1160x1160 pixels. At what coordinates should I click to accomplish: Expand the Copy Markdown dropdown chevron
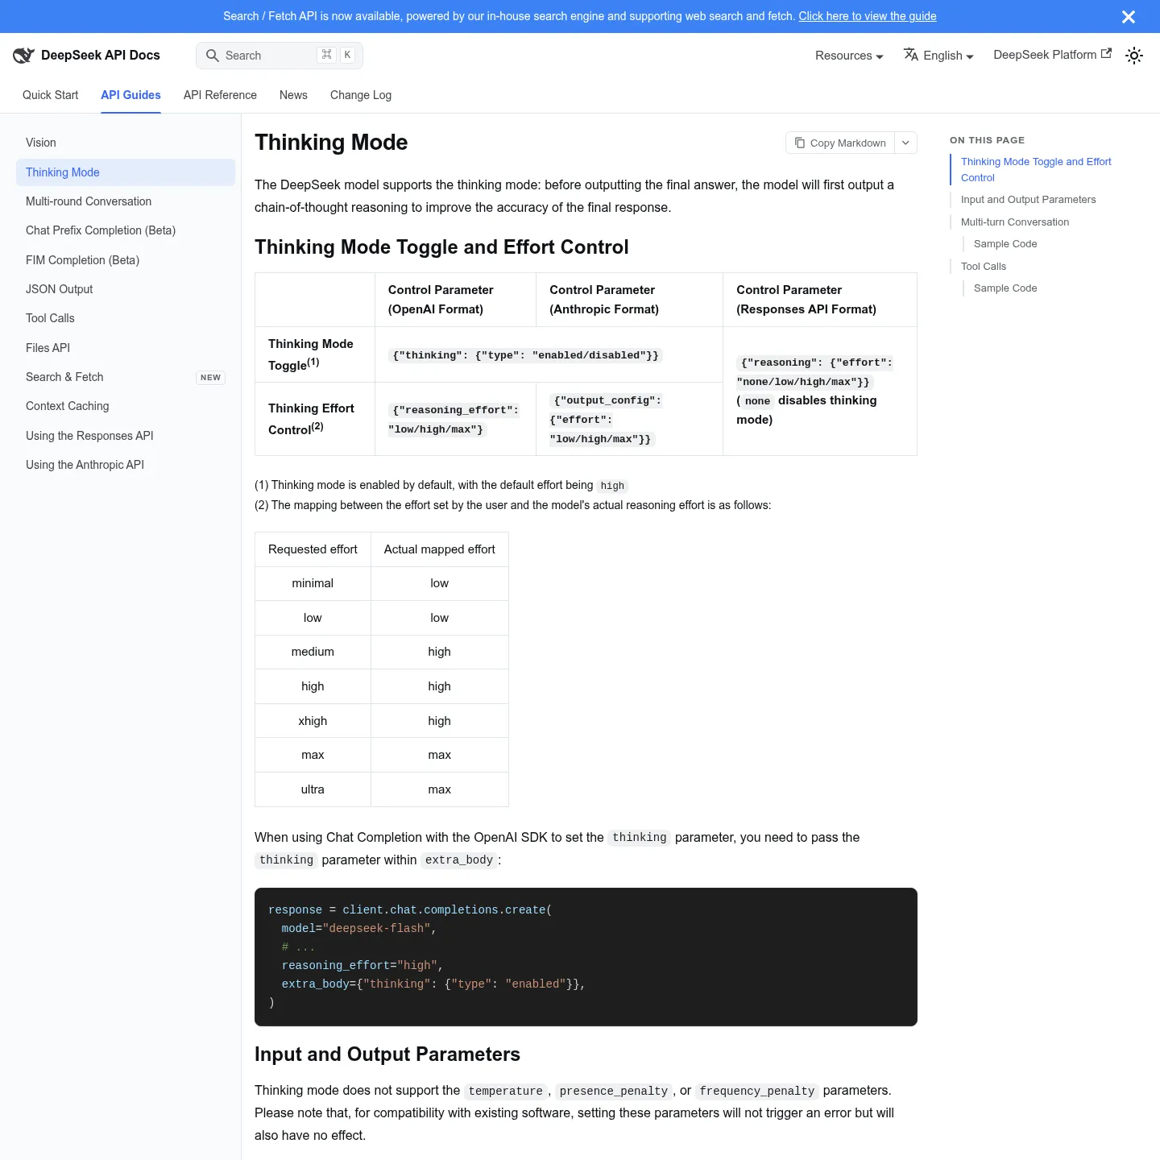(905, 143)
